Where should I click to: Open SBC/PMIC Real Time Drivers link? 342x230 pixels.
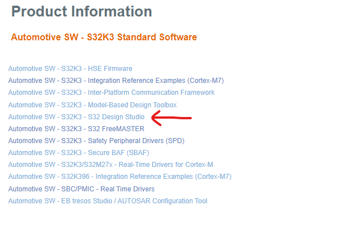click(81, 189)
